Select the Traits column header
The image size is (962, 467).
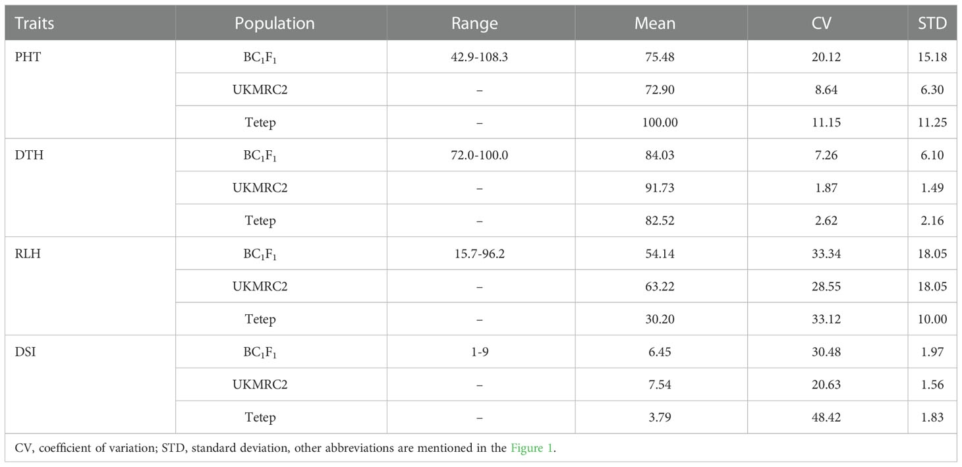pyautogui.click(x=35, y=24)
